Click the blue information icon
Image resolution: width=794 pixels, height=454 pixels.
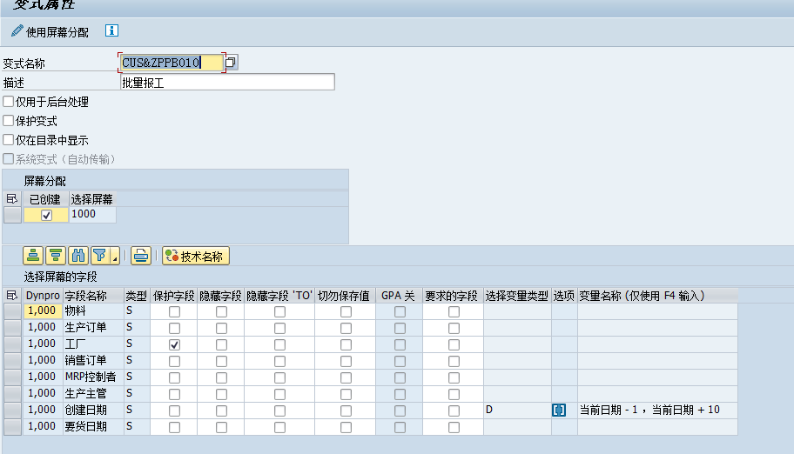point(111,31)
